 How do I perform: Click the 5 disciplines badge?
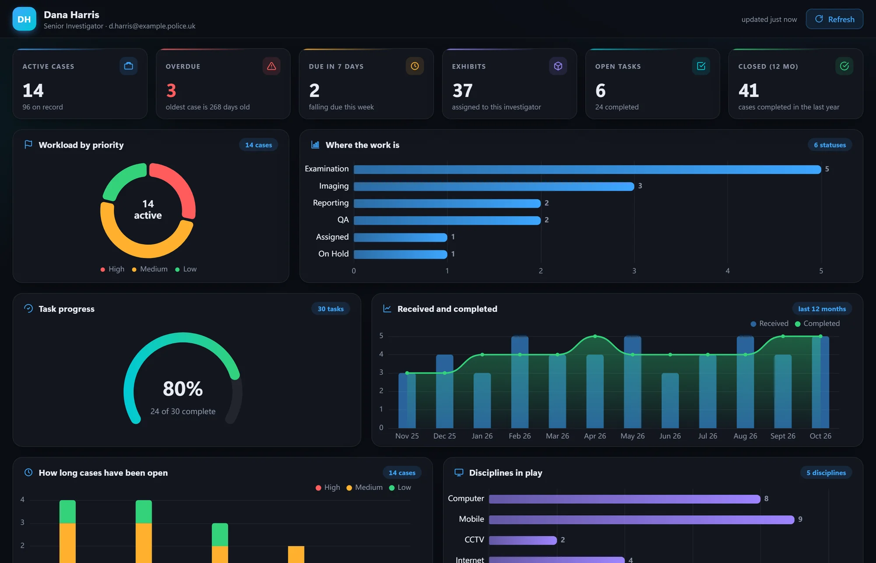[x=826, y=473]
